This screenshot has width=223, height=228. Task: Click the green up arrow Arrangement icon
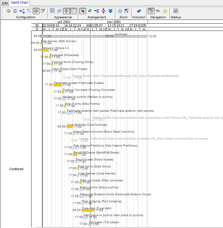[x=90, y=11]
